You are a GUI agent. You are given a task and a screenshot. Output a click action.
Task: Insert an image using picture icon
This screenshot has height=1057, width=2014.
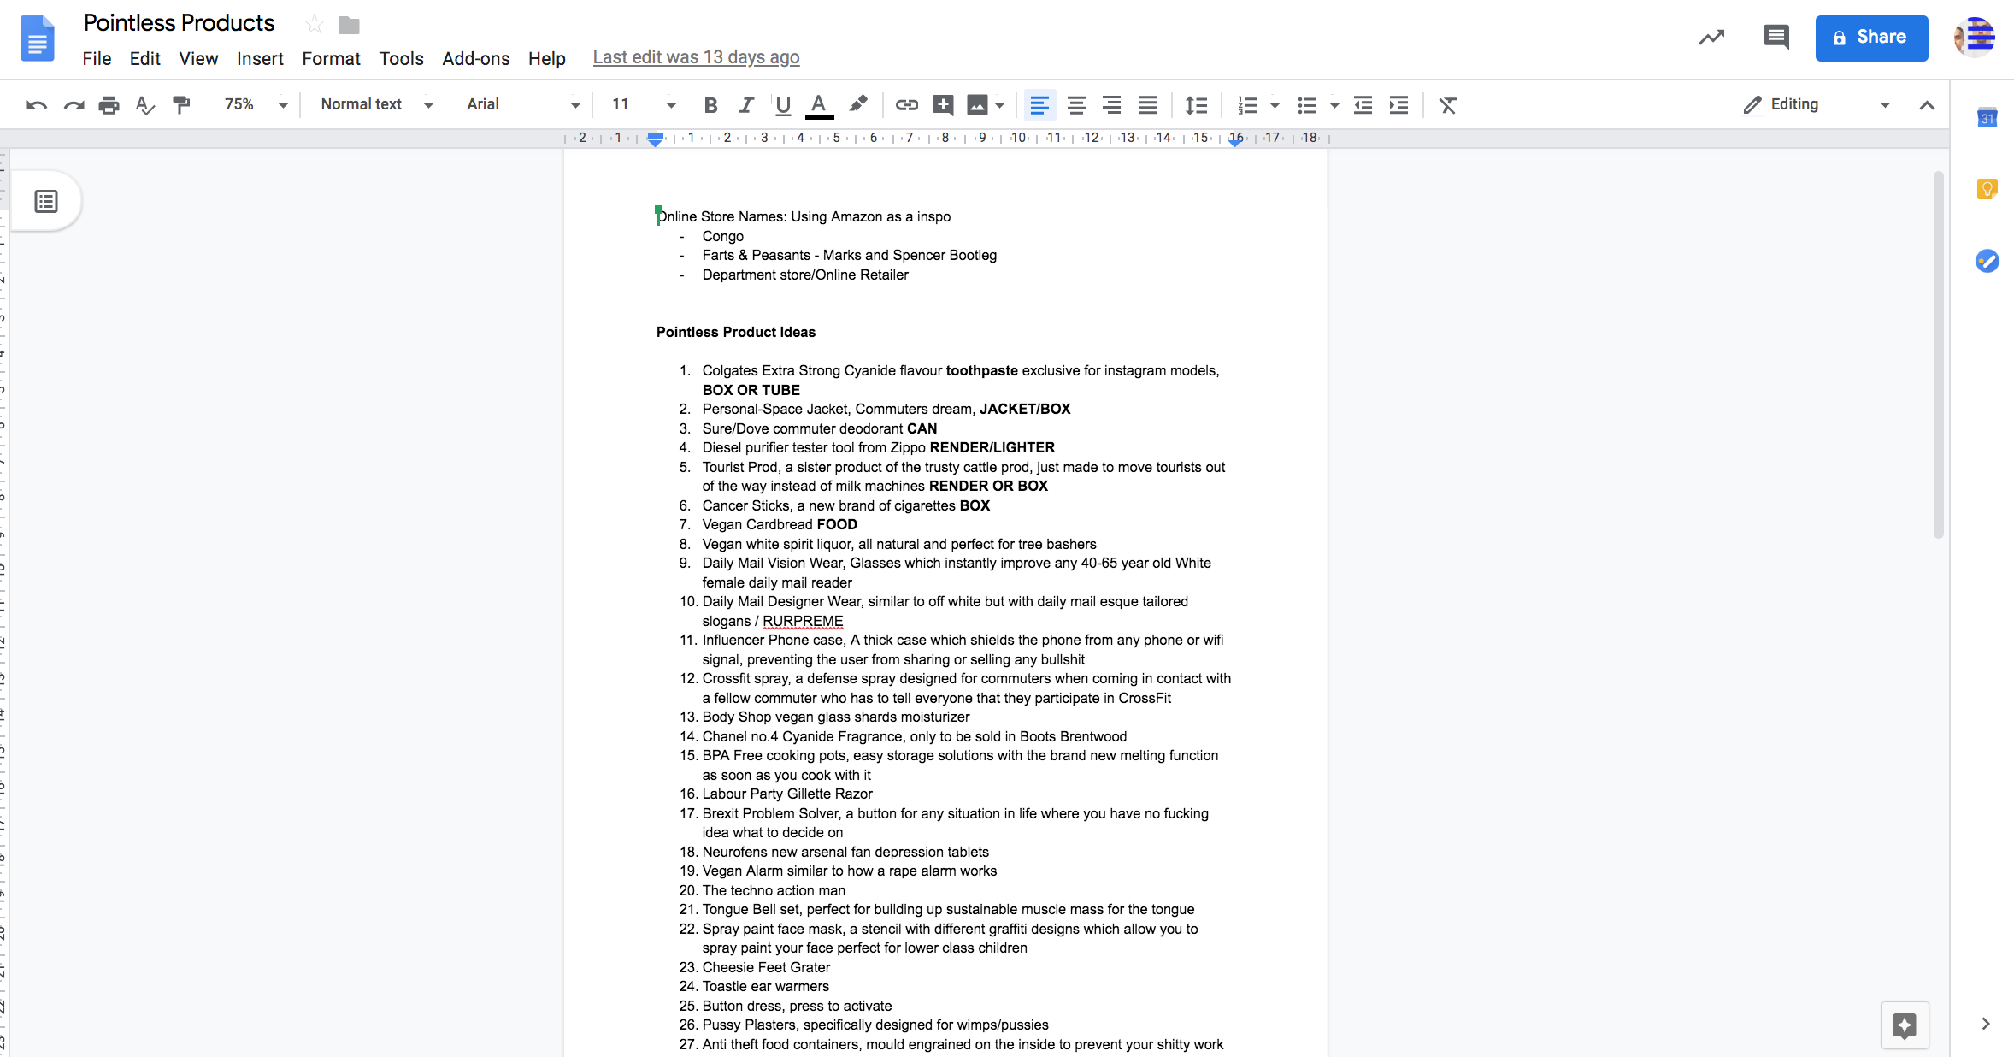point(977,105)
